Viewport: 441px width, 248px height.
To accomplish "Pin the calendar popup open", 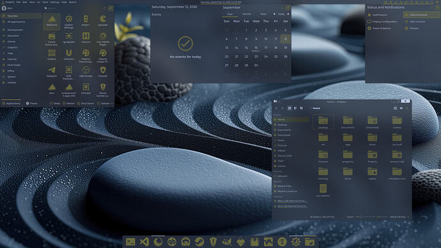I will coord(288,7).
